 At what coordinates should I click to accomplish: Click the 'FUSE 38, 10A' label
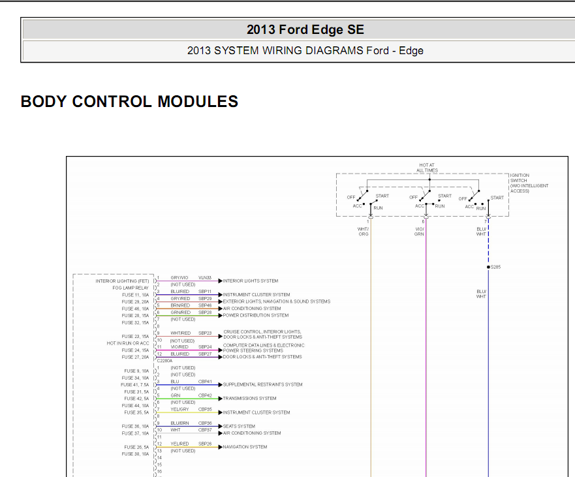point(135,454)
